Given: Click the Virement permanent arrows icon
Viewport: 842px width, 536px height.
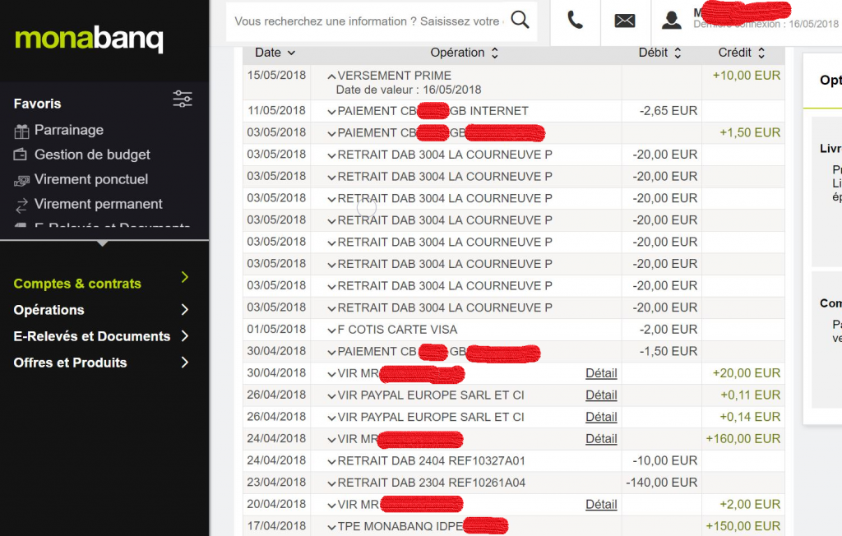Looking at the screenshot, I should [21, 206].
